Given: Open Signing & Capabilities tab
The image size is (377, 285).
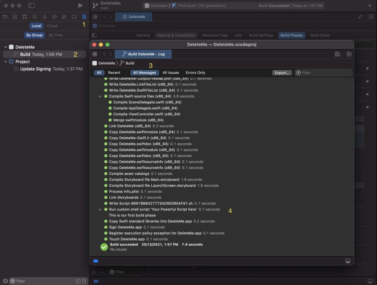Looking at the screenshot, I should (x=176, y=35).
